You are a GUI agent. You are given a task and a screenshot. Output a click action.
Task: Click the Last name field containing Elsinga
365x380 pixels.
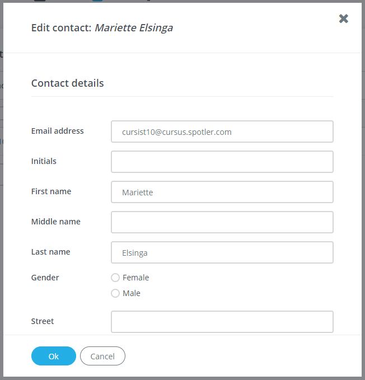(222, 252)
